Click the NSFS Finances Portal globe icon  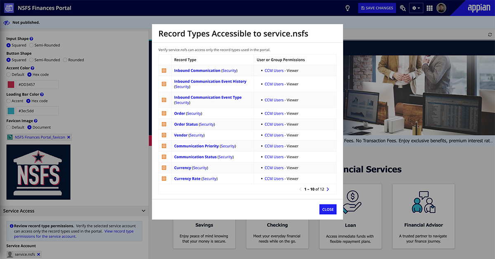coord(8,8)
